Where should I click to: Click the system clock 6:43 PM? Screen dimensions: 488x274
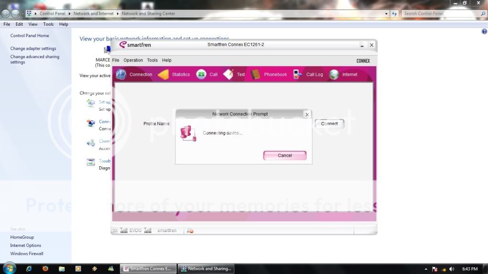[x=470, y=269]
